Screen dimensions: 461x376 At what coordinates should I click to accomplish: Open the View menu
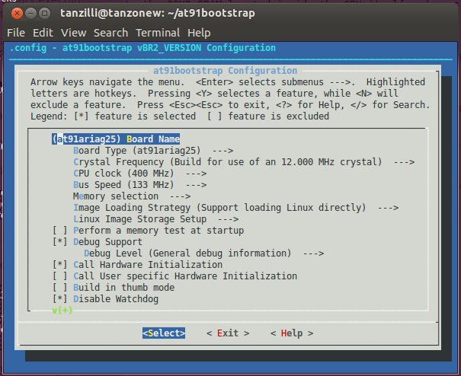[73, 33]
